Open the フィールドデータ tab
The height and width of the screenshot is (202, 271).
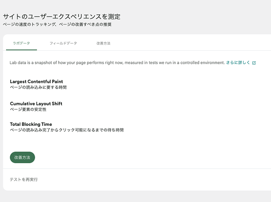point(63,43)
